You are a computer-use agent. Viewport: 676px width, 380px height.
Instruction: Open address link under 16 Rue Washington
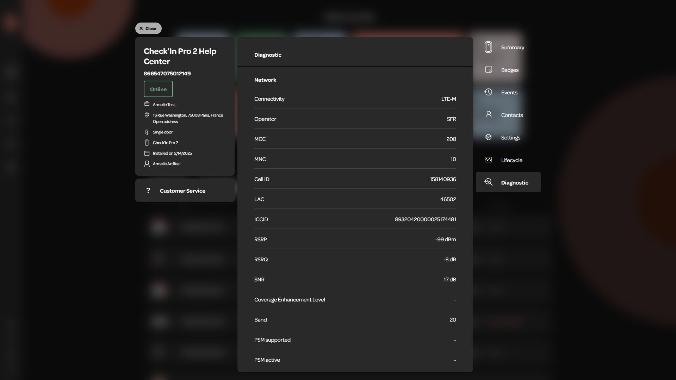pyautogui.click(x=165, y=122)
